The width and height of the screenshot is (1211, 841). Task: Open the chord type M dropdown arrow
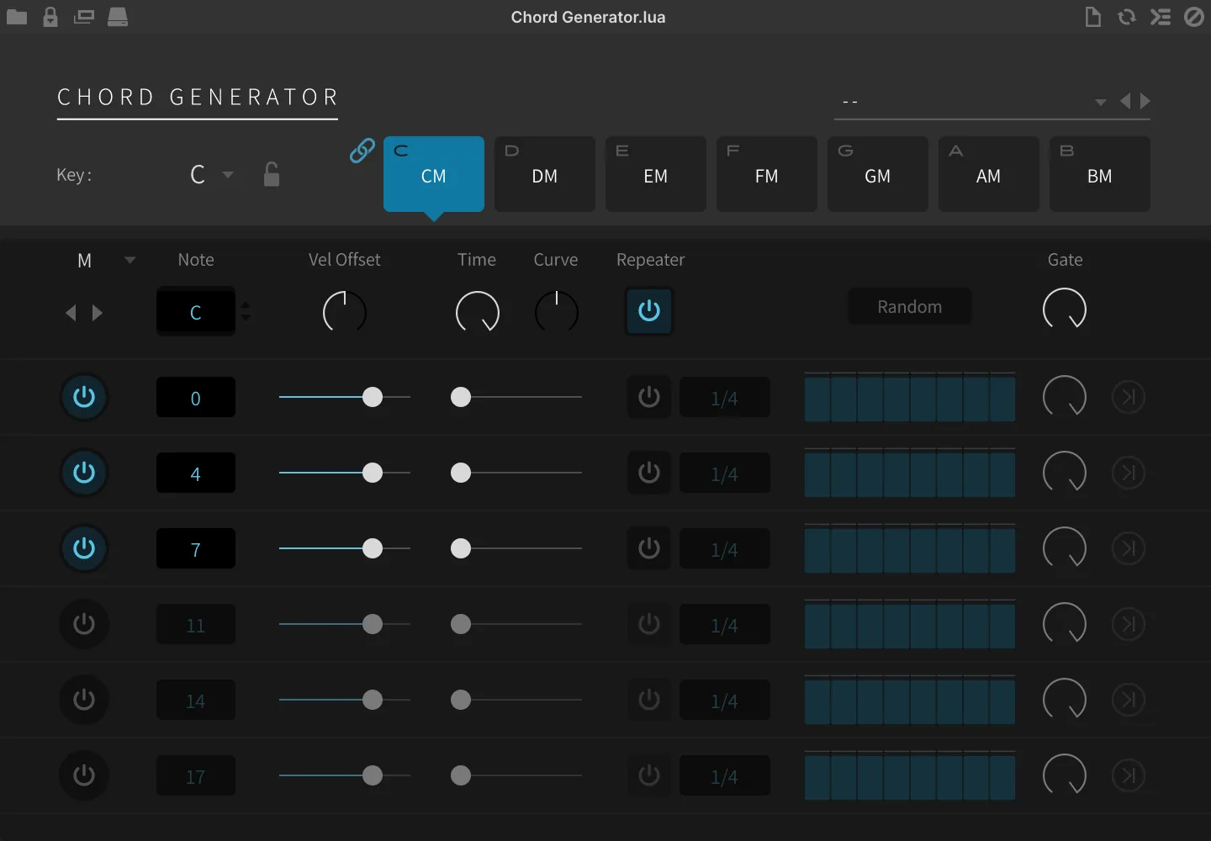click(130, 260)
